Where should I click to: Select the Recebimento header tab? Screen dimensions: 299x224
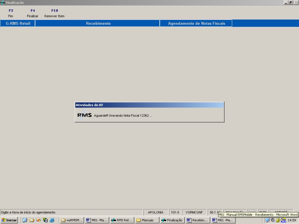[x=97, y=23]
